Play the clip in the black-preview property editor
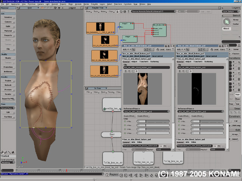This screenshot has width=242, height=181. point(180,71)
